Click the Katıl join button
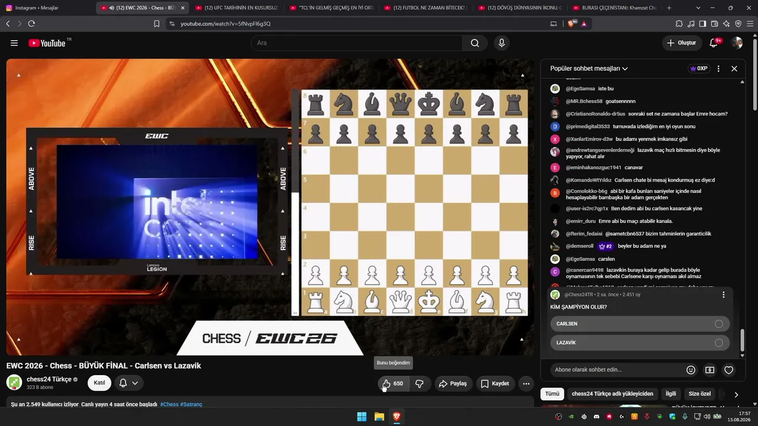 (99, 383)
